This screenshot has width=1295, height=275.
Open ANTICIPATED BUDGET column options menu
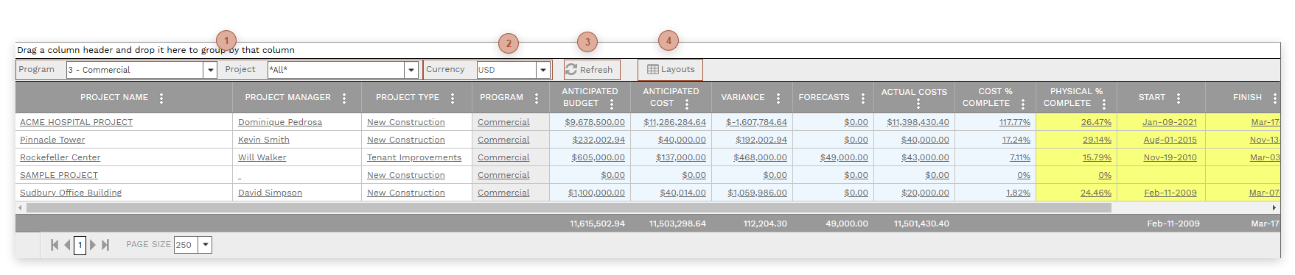click(x=612, y=104)
